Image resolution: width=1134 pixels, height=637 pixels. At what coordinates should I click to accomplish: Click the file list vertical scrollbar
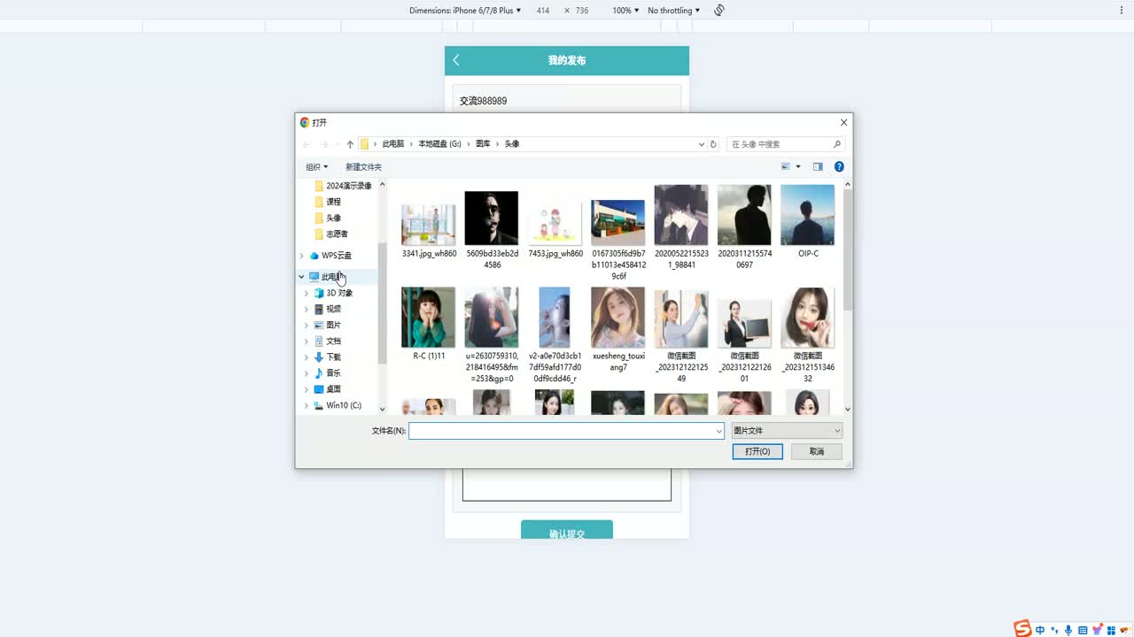pos(848,249)
